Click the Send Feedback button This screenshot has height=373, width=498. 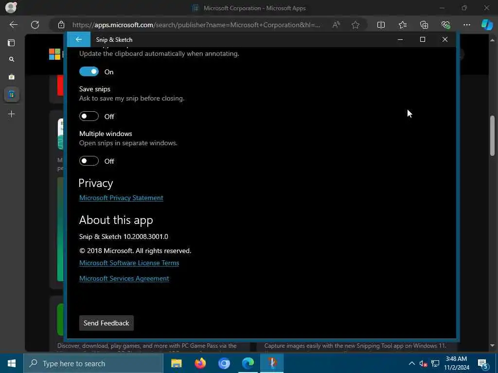point(106,323)
